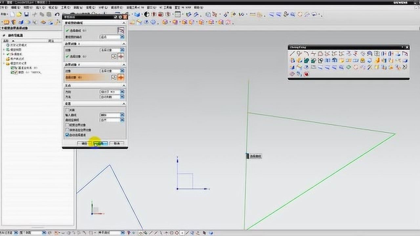420x236 pixels.
Task: Enable the first checkbox under settings section
Action: coord(67,110)
